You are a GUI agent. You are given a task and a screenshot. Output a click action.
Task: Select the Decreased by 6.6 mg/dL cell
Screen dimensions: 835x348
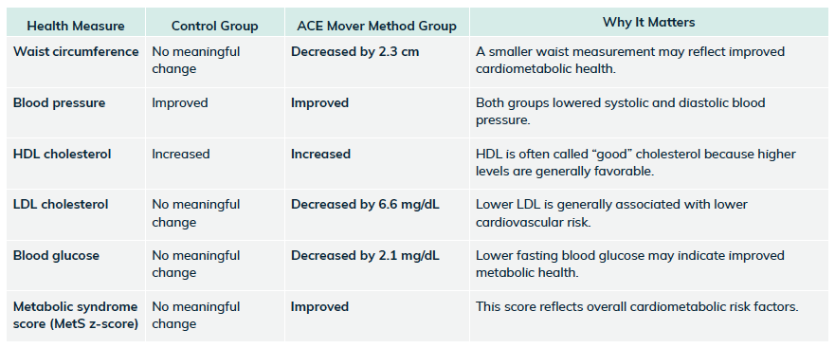[365, 205]
